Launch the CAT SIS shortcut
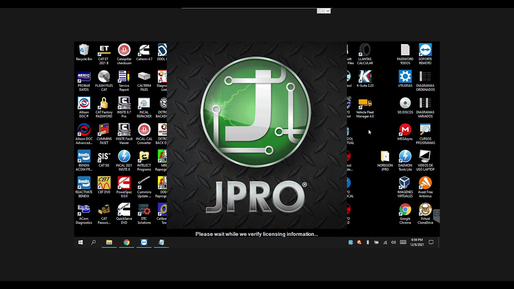Viewport: 514px width, 289px height. (104, 159)
